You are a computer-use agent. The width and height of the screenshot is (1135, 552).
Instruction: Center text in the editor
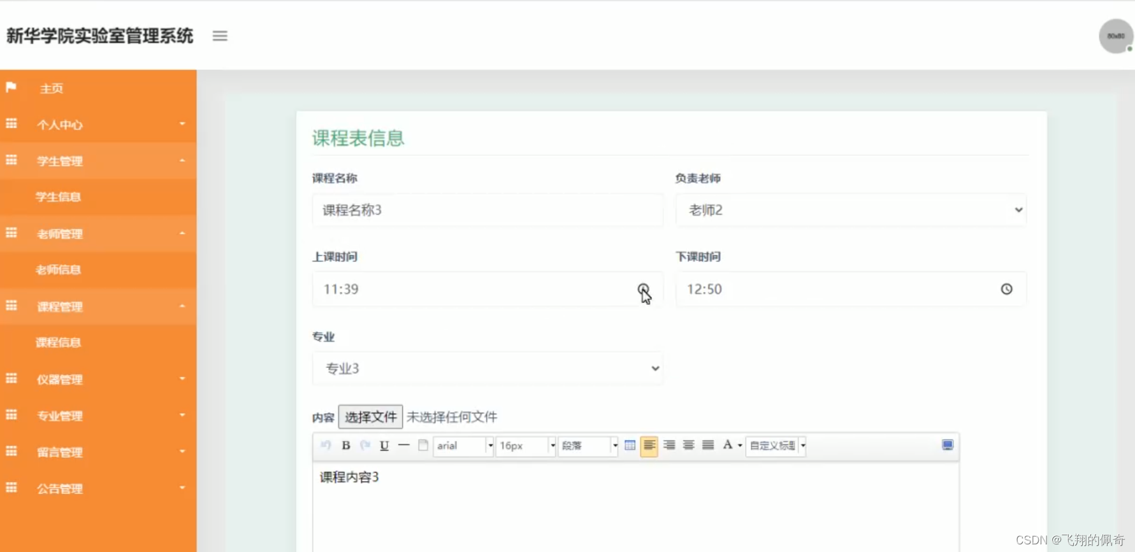click(x=688, y=445)
